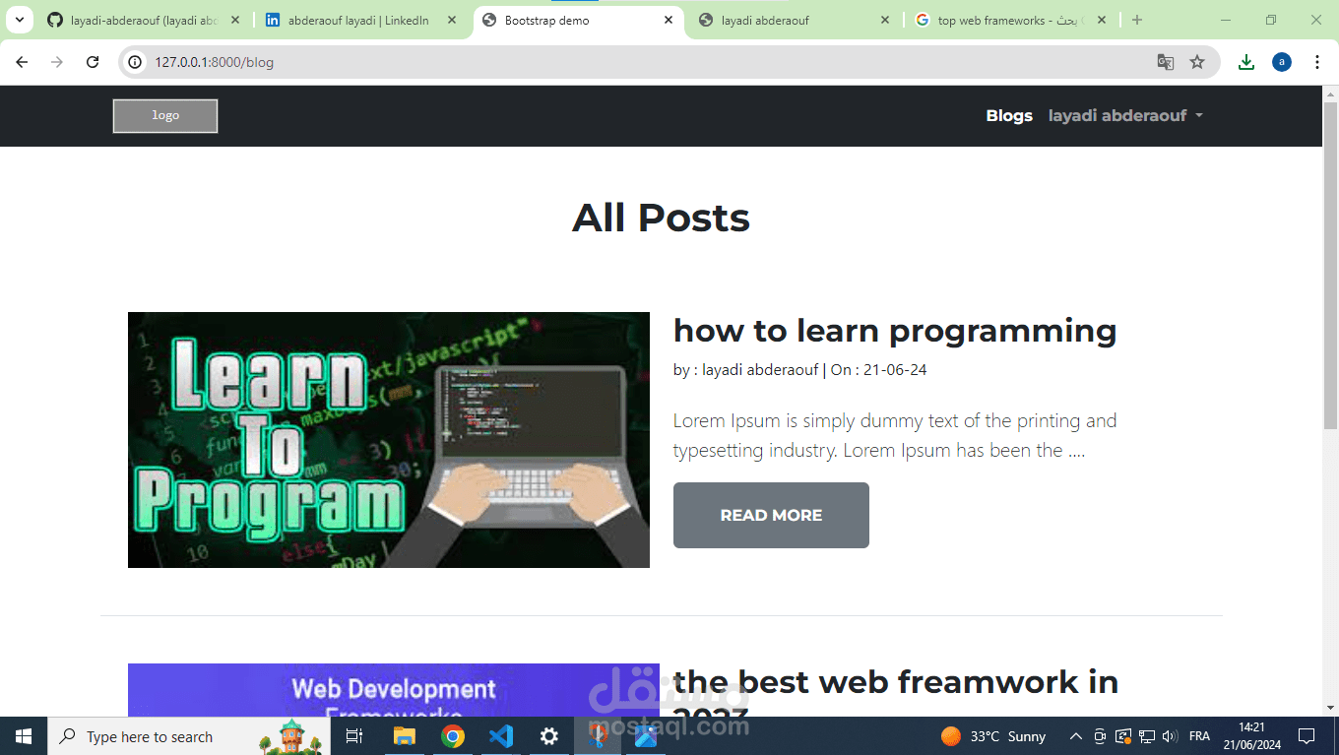Click the translate page icon in address bar
This screenshot has width=1339, height=755.
(1166, 61)
